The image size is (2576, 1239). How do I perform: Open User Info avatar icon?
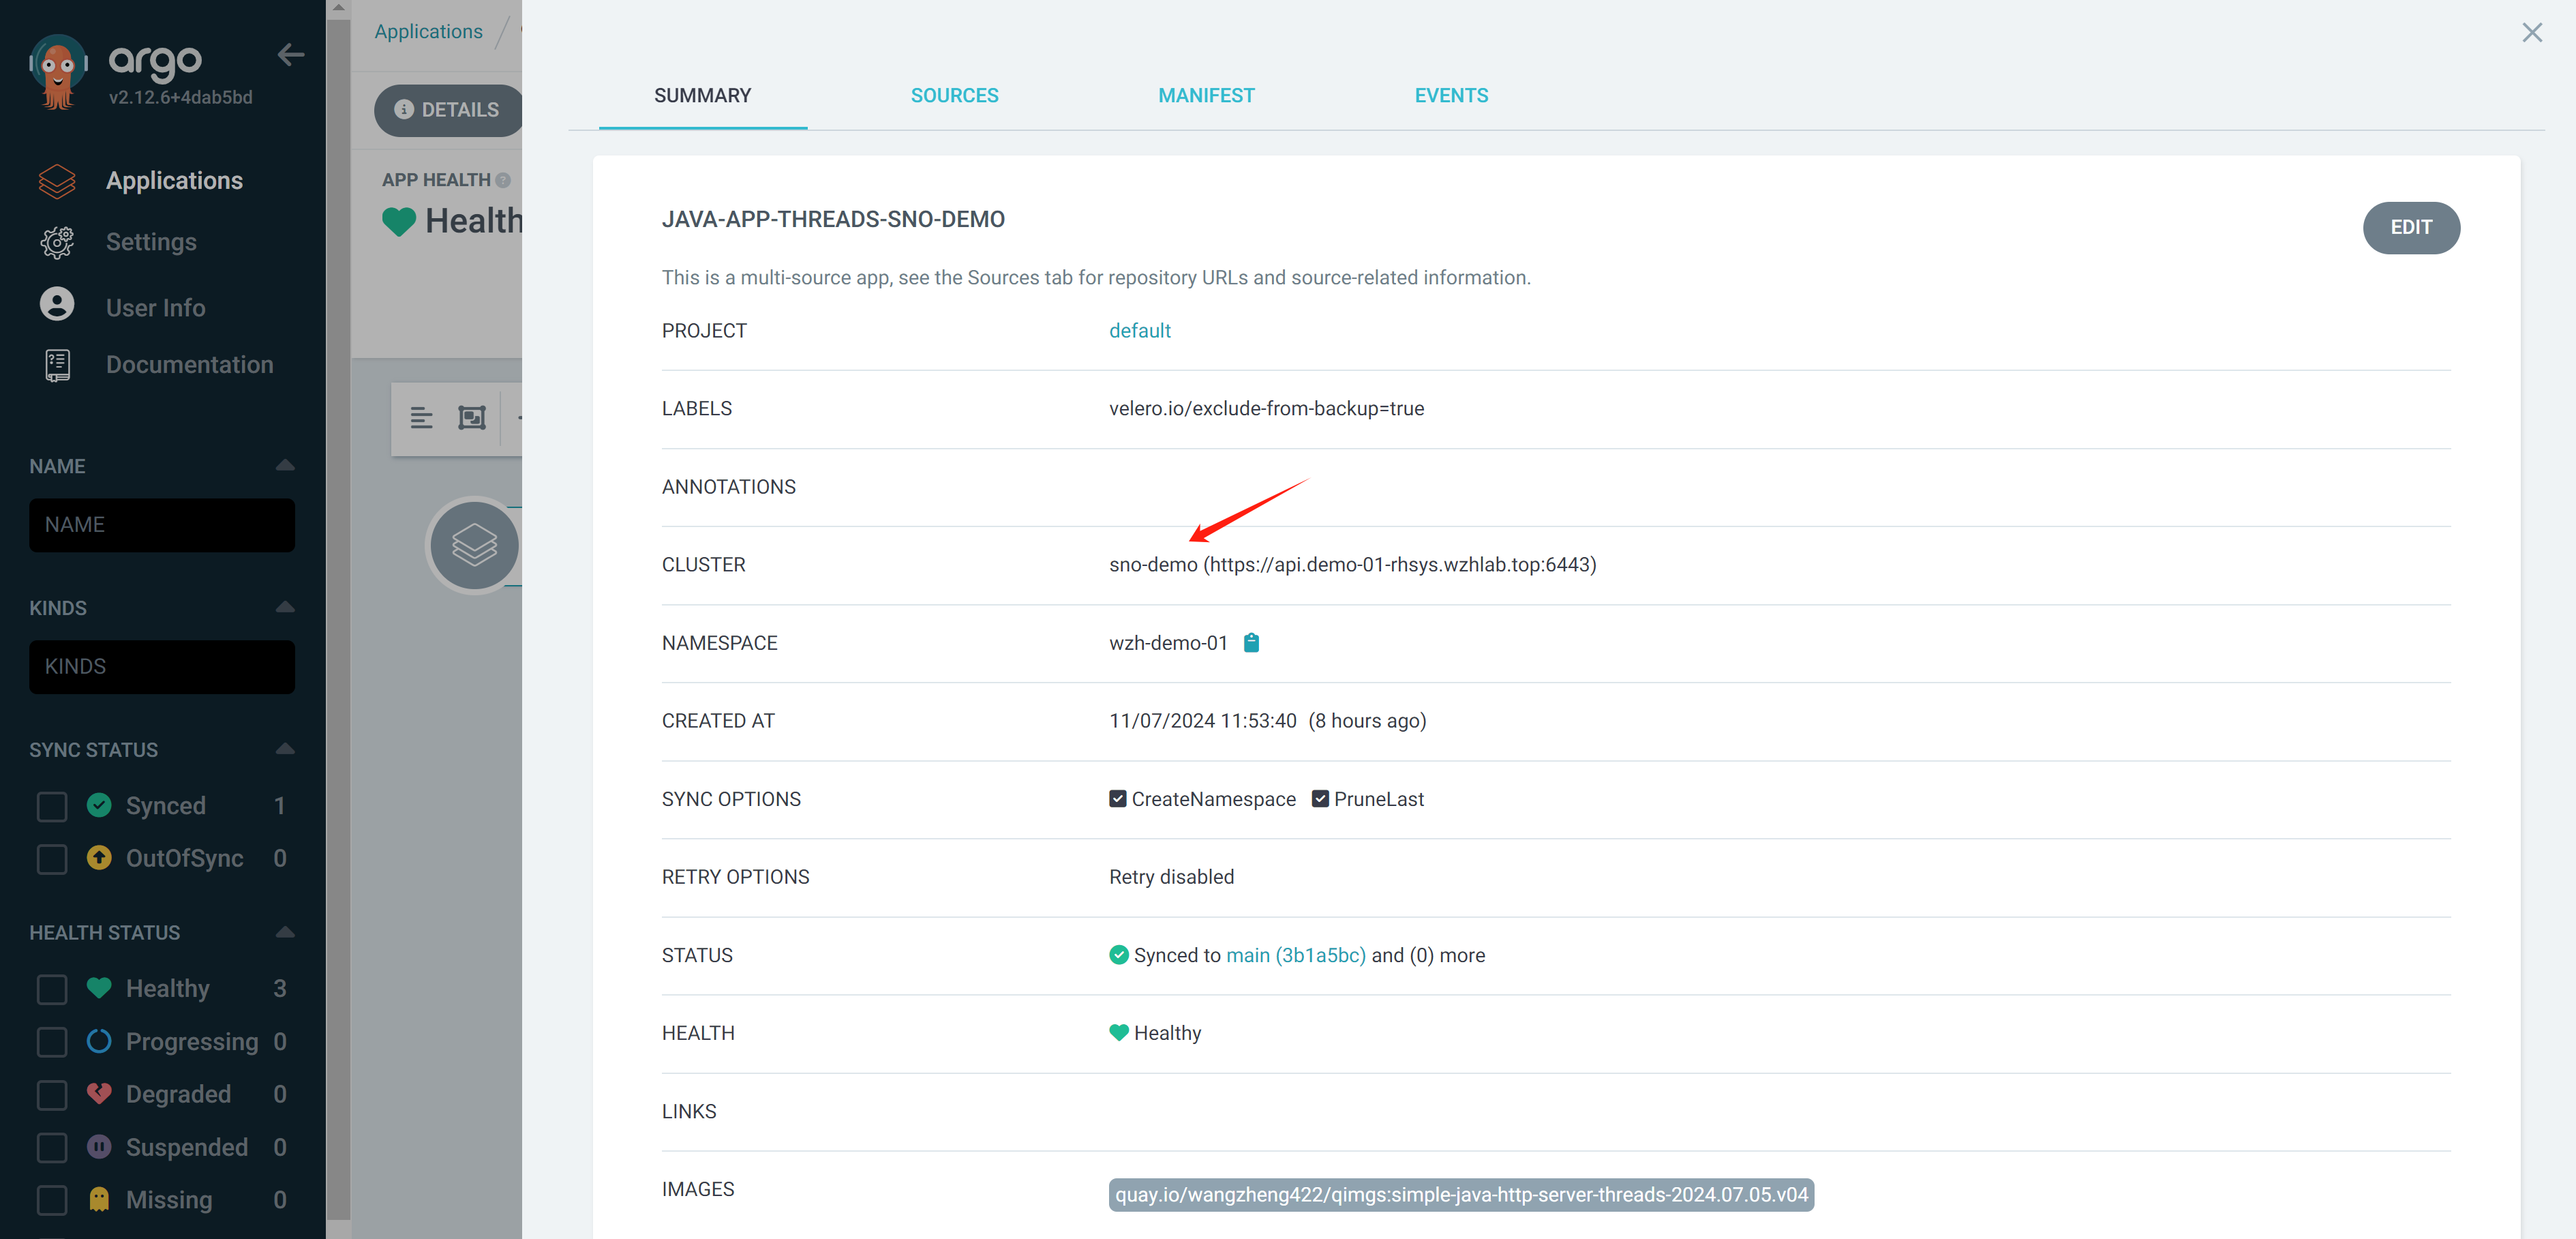(57, 305)
